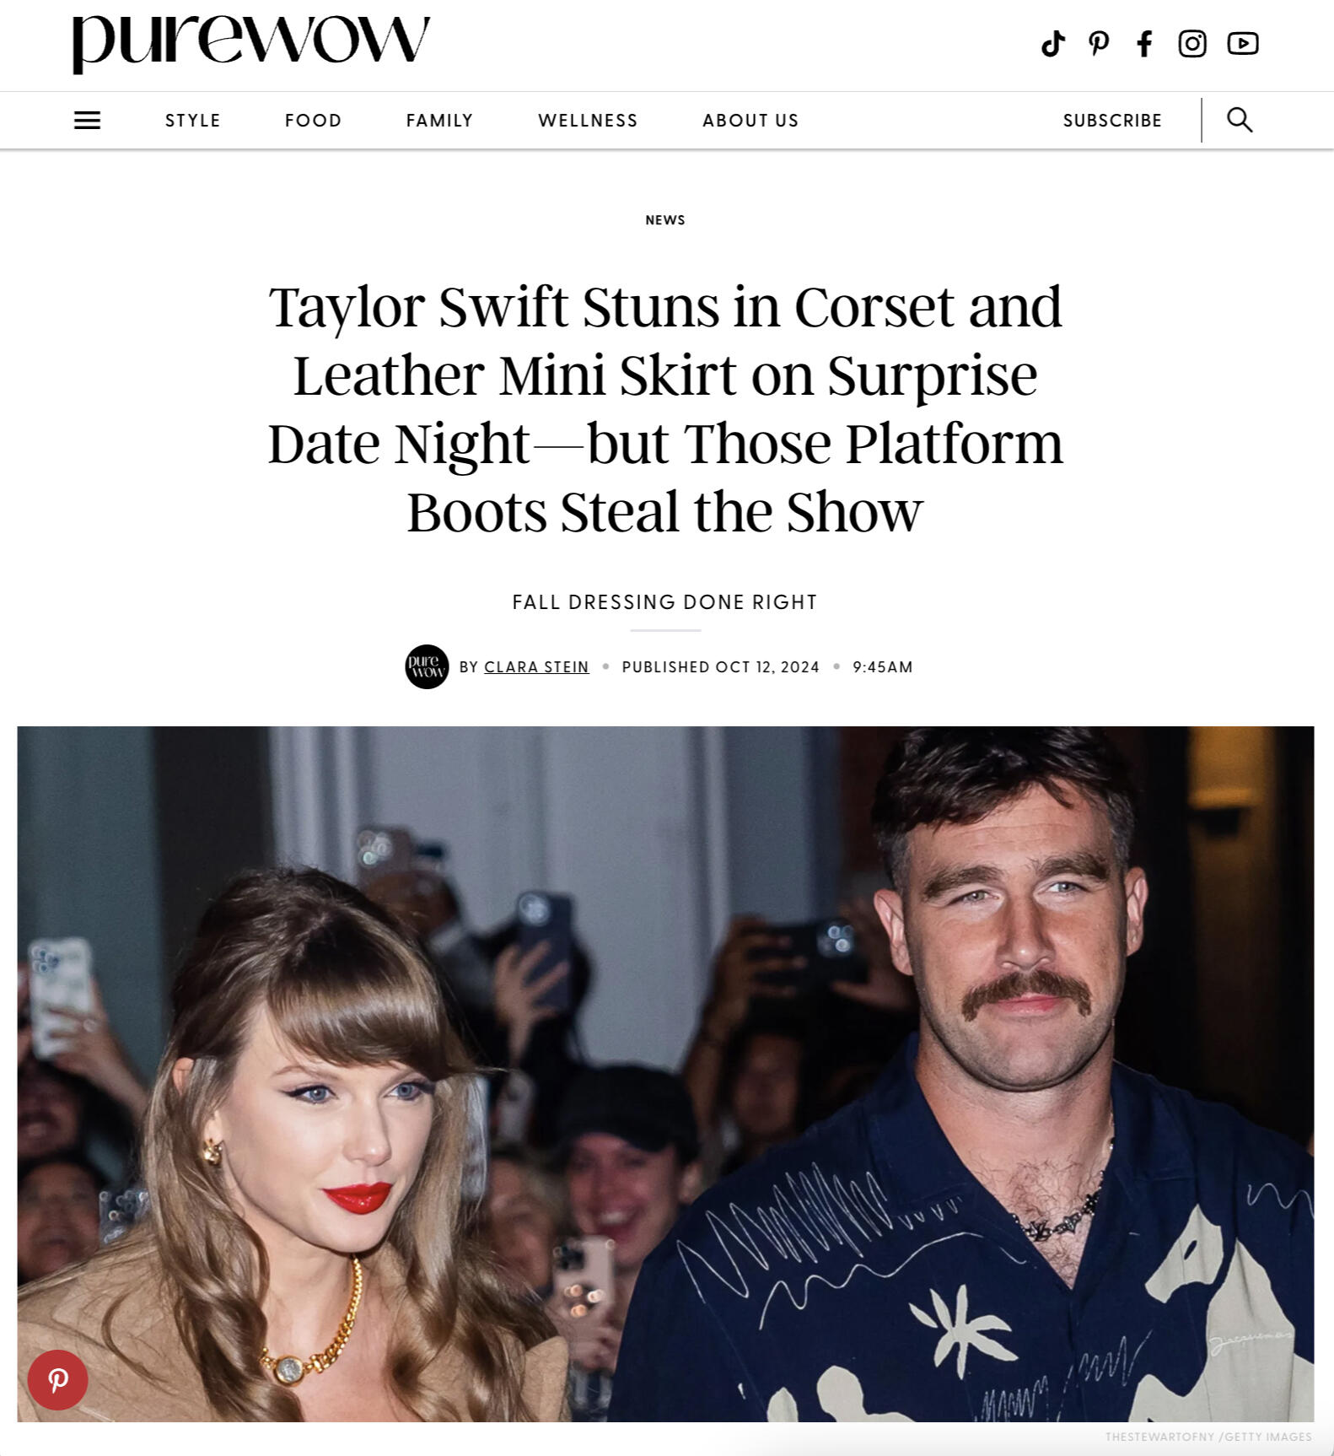Go to the Wellness section
Screen dimensions: 1334x1456
tap(588, 120)
